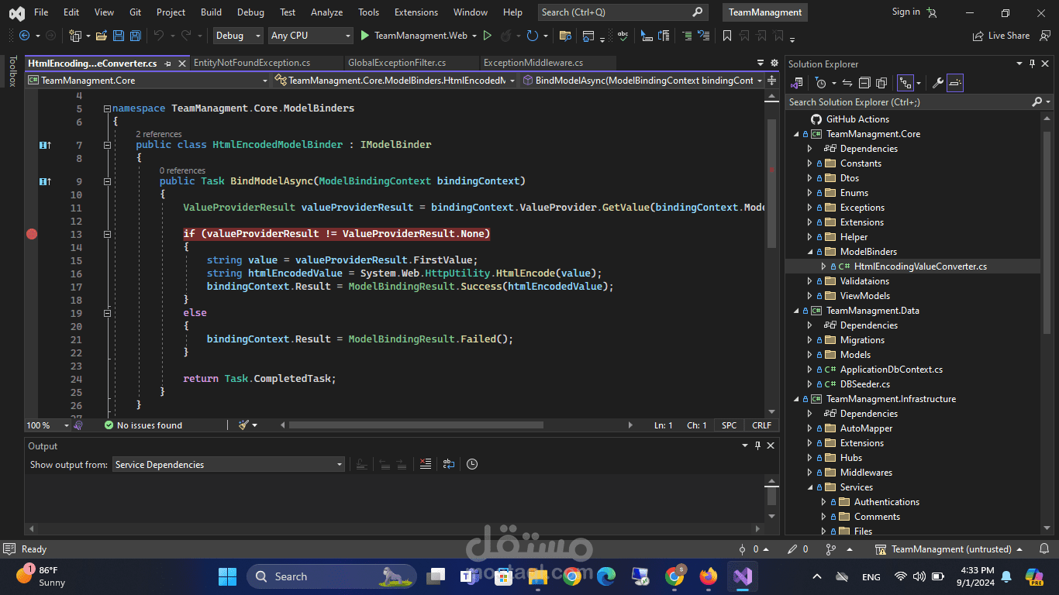Click the Live Share button
This screenshot has width=1059, height=595.
click(1001, 36)
